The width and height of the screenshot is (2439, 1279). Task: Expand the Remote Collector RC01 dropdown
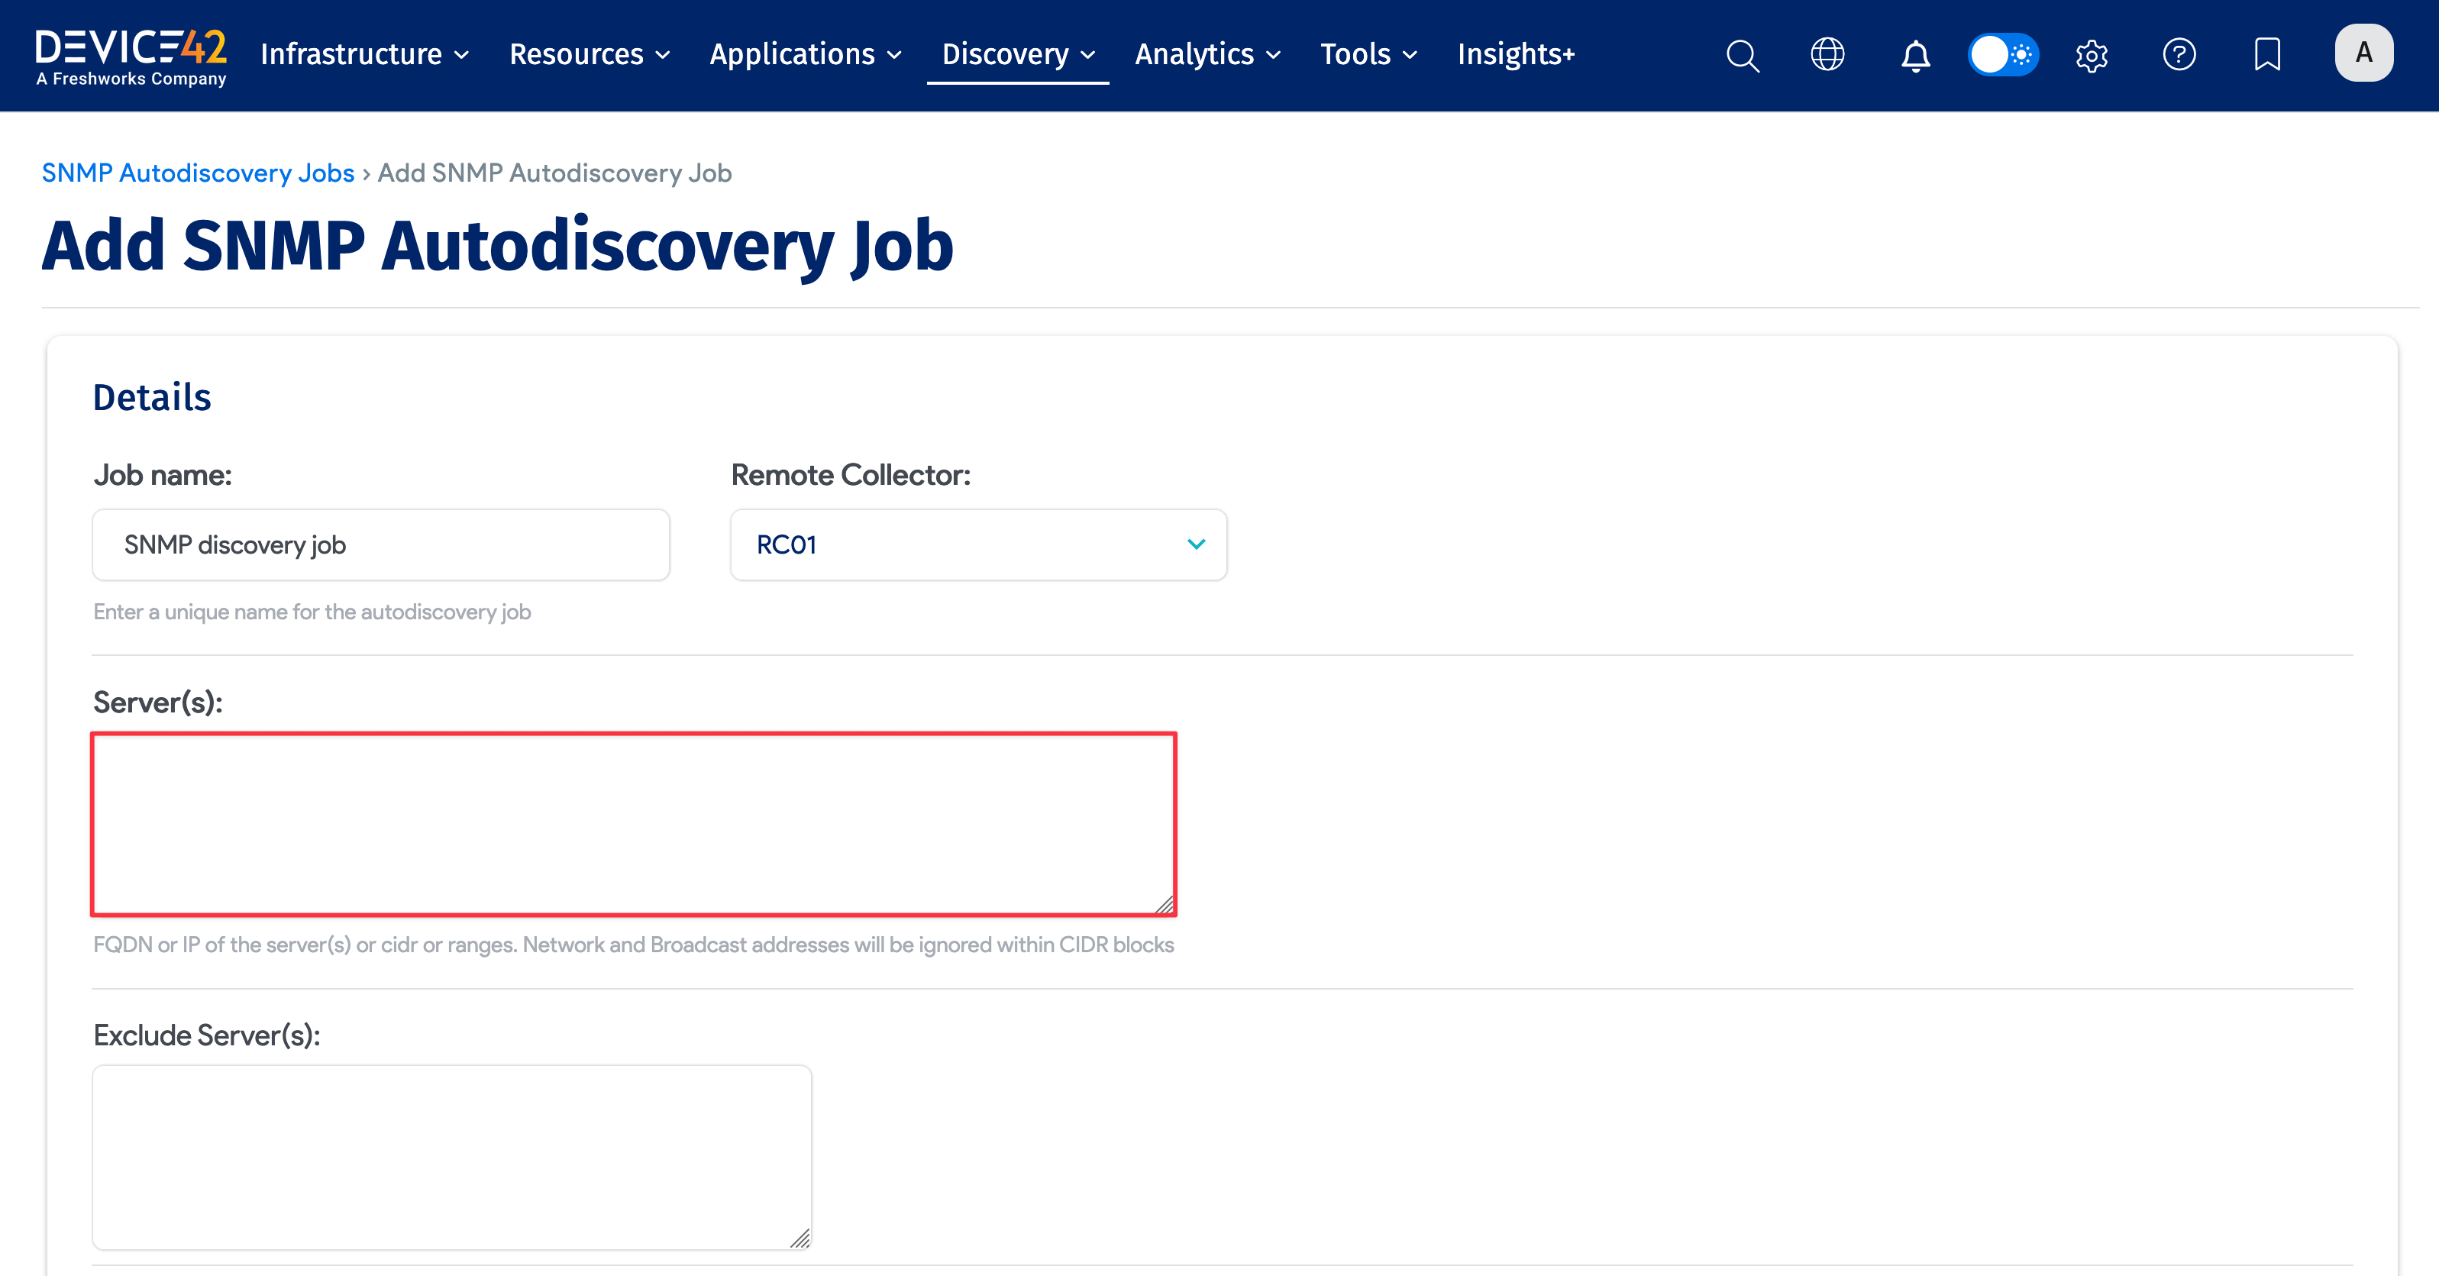(x=978, y=544)
